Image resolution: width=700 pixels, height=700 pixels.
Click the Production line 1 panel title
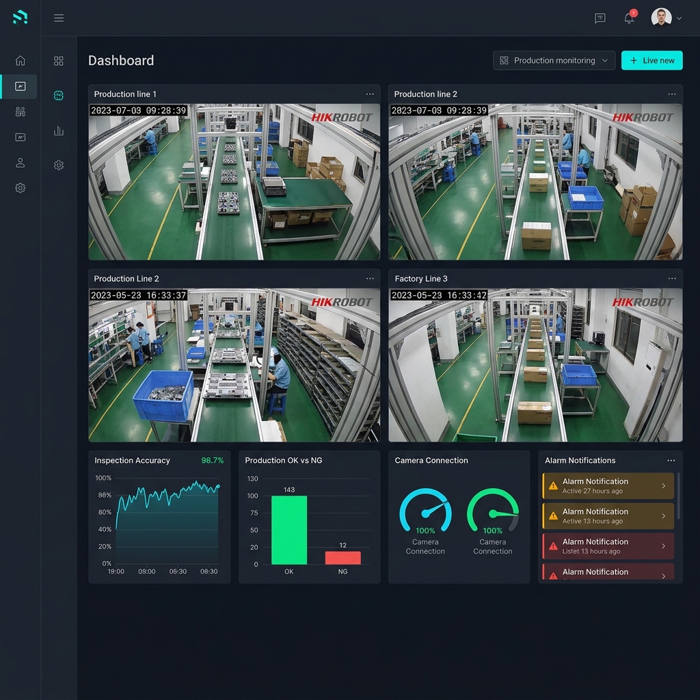[x=125, y=94]
